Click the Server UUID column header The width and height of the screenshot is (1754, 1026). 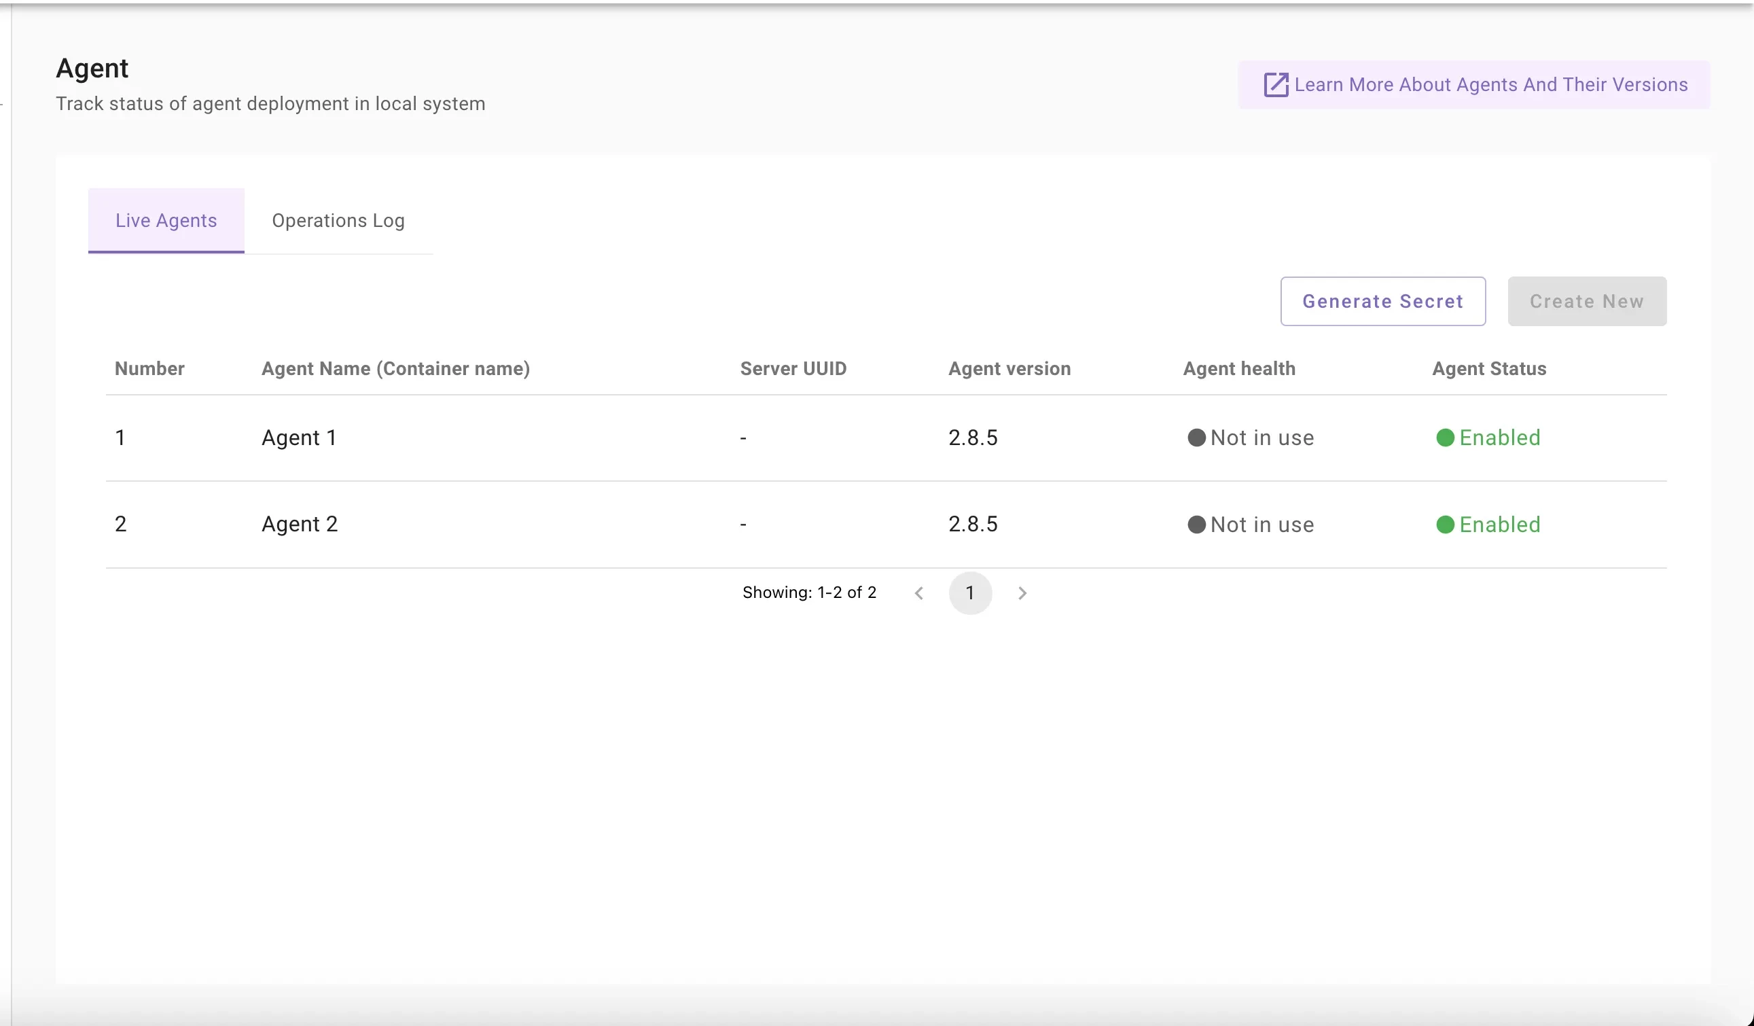coord(793,369)
